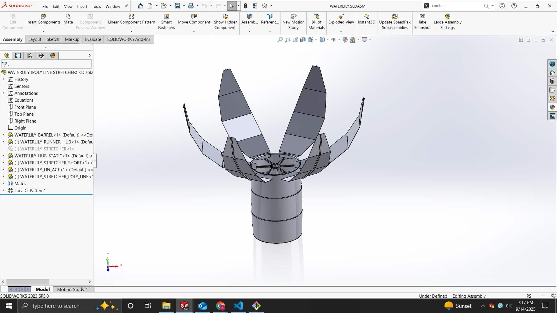This screenshot has width=557, height=313.
Task: Switch to the PropertyManager tab in left panel
Action: coord(18,55)
